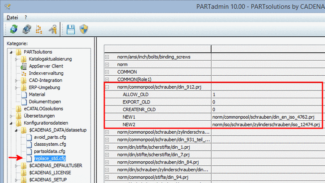
Task: Expand the binding_screws table row
Action: 107,57
